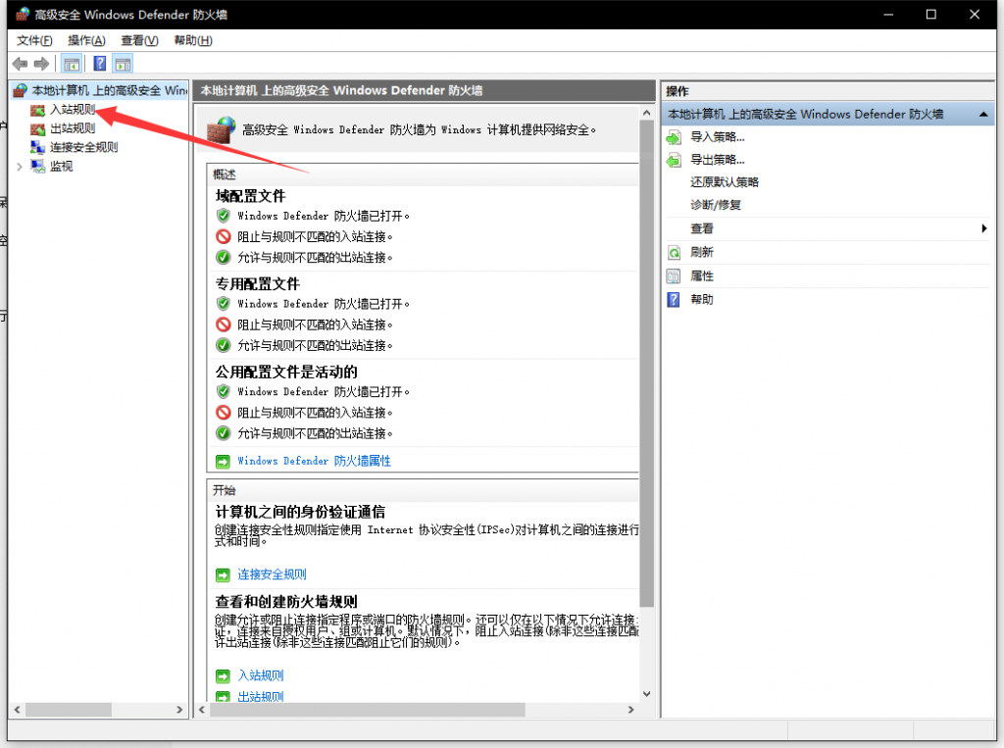Open the Windows Defender 防火墙属性 link

pos(314,461)
